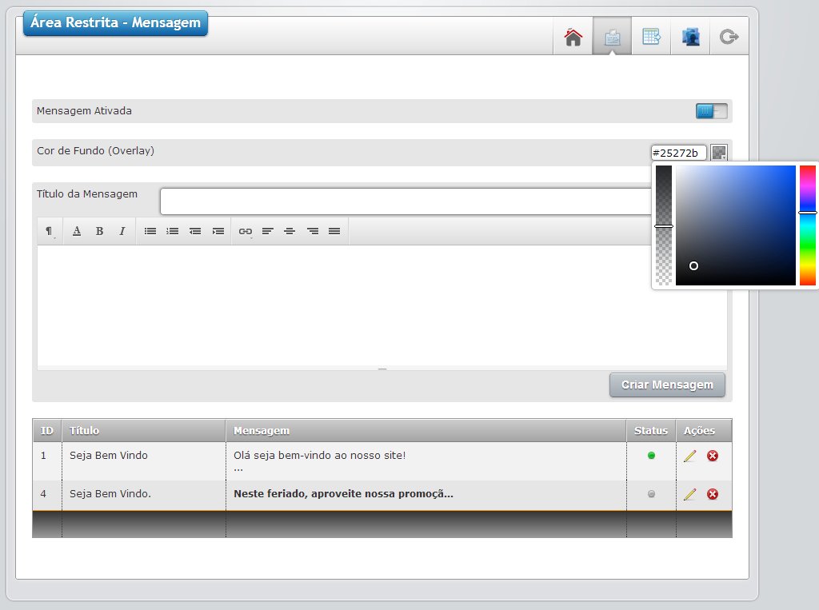Viewport: 819px width, 610px height.
Task: Click the editor resize handle
Action: [x=382, y=369]
